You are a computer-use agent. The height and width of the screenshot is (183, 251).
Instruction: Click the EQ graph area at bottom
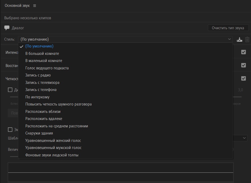pyautogui.click(x=120, y=172)
